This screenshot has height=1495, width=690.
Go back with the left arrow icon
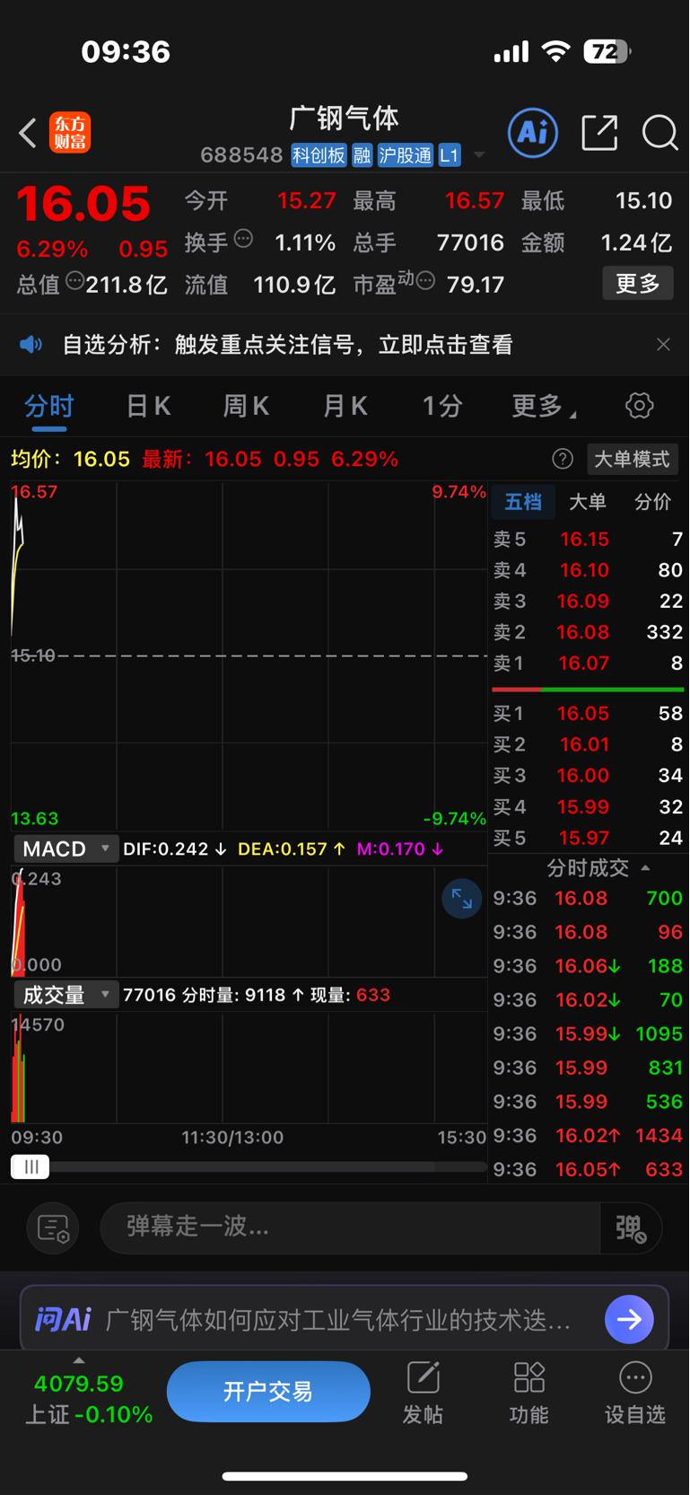click(28, 134)
